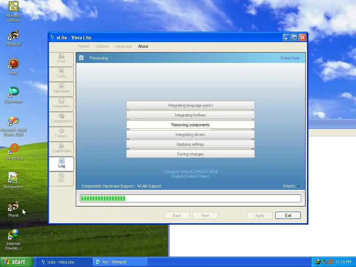Select the Mypal desktop shortcut
The image size is (356, 267).
(13, 209)
